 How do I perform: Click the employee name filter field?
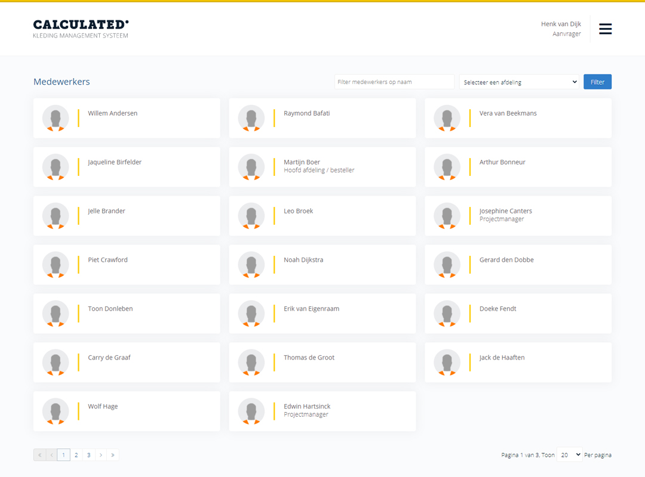[x=394, y=82]
